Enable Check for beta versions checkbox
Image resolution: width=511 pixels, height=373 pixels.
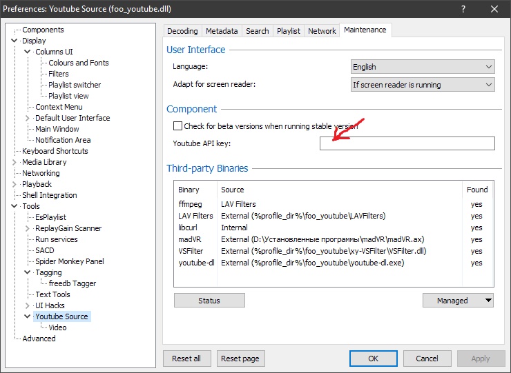pyautogui.click(x=178, y=126)
